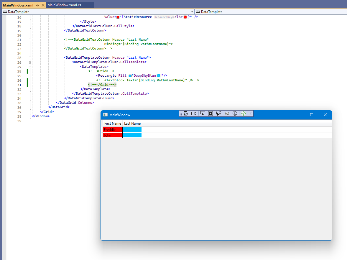Viewport: 347px width, 260px height.
Task: Collapse DataGridTemplateColumn outlining at line 25
Action: pos(30,58)
